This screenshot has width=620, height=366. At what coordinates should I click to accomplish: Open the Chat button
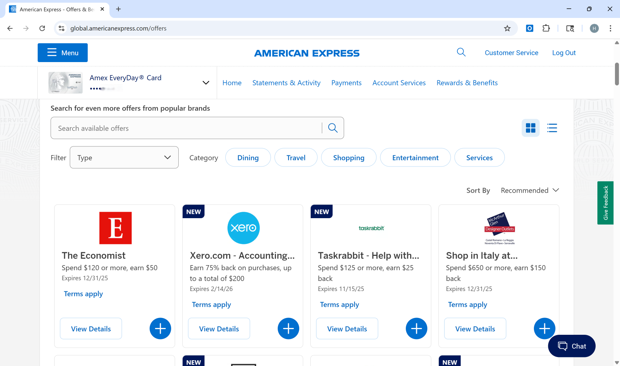click(572, 346)
